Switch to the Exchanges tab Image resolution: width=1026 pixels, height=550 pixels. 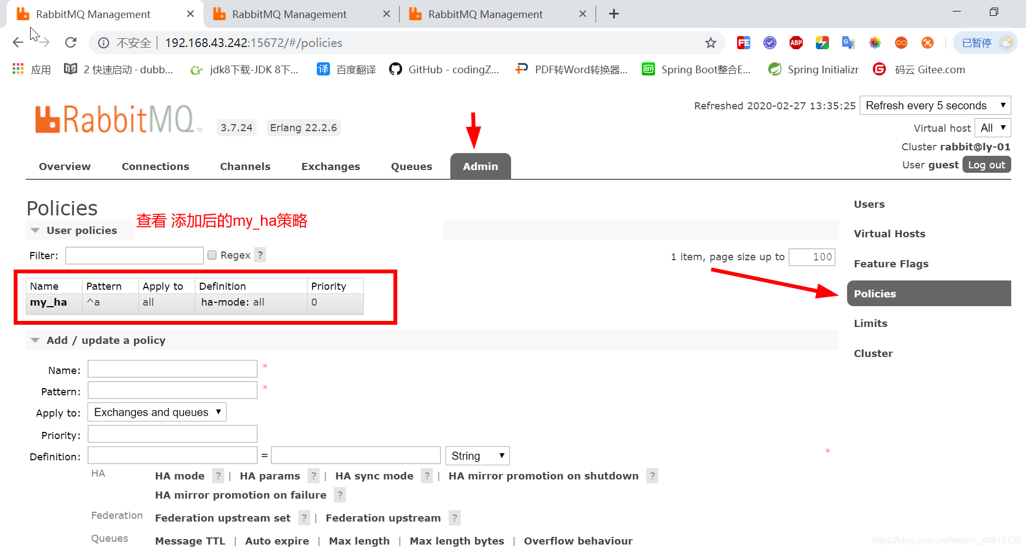point(331,166)
